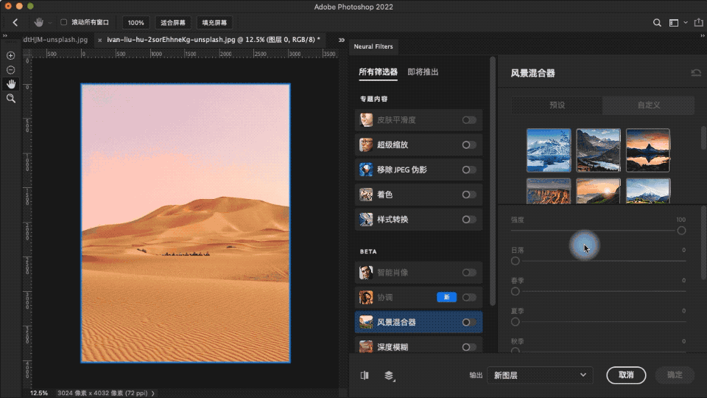Screen dimensions: 707x398
Task: Click the search icon at top right
Action: click(x=658, y=23)
